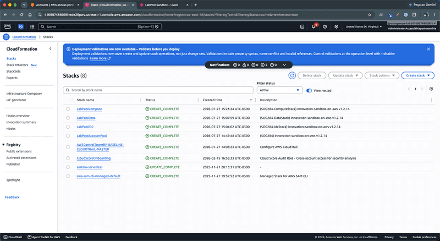
Task: Select the LabPoolCompute stack radio button
Action: [68, 109]
